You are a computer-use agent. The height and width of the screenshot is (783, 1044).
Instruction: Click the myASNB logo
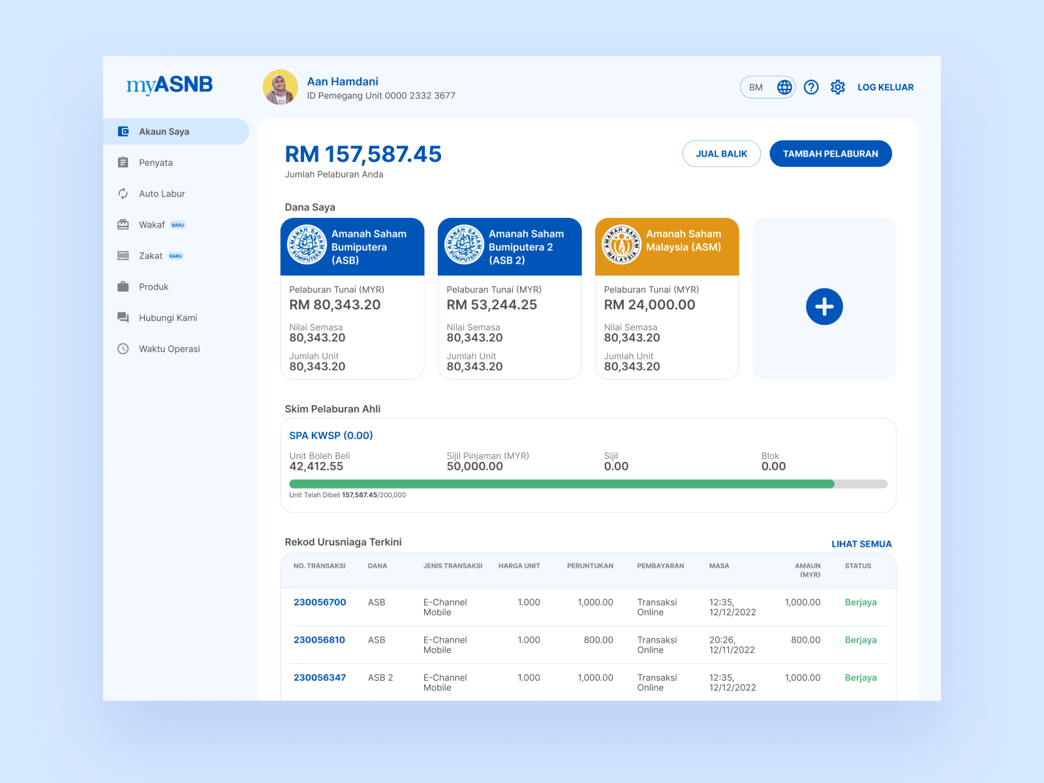[170, 85]
